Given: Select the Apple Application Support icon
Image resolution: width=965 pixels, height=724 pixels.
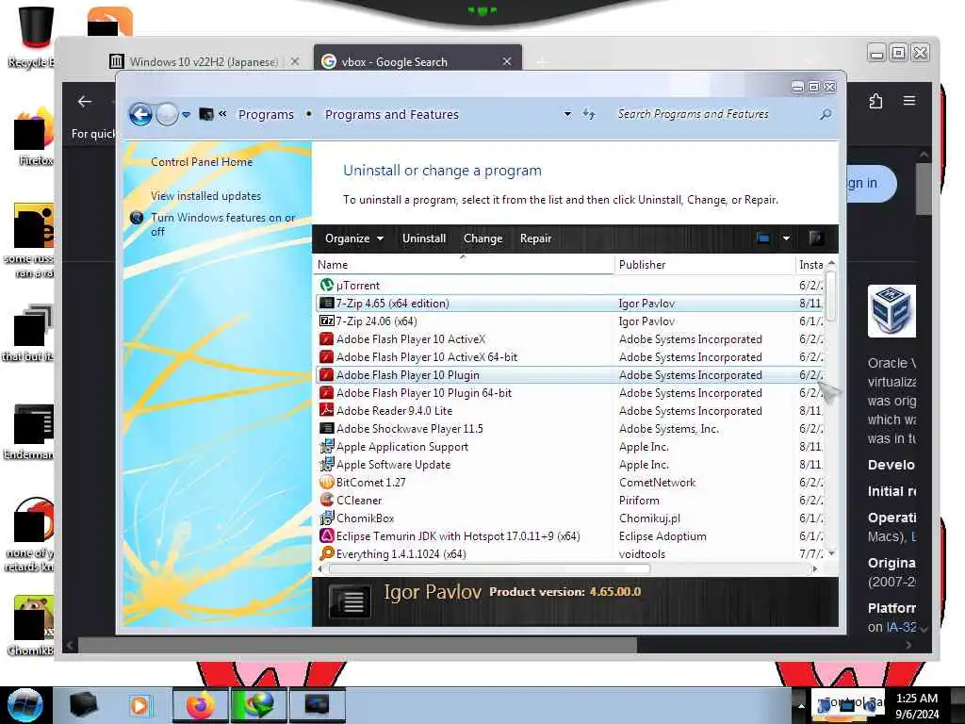Looking at the screenshot, I should 326,446.
